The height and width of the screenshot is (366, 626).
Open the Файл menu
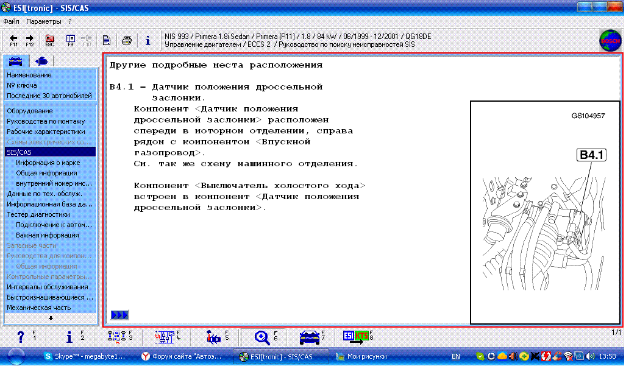[x=11, y=21]
